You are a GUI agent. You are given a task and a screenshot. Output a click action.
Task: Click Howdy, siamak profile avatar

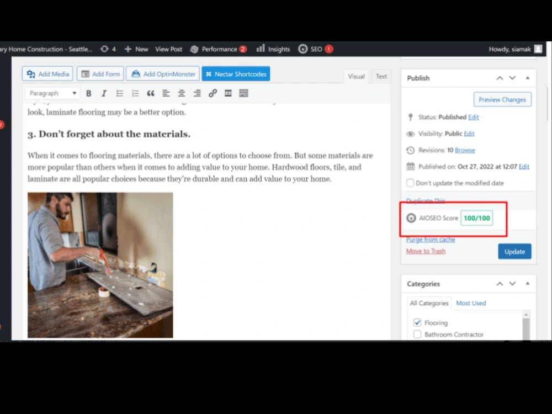538,49
